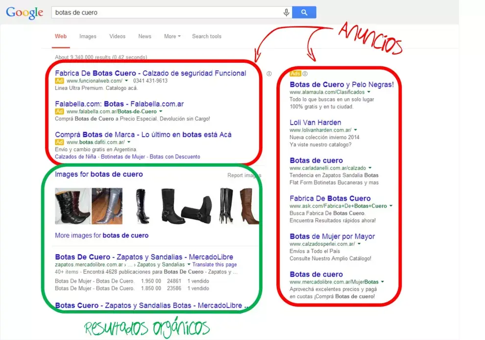Click the 'Envío y cambio gratis en Argentina.' text

pyautogui.click(x=96, y=149)
